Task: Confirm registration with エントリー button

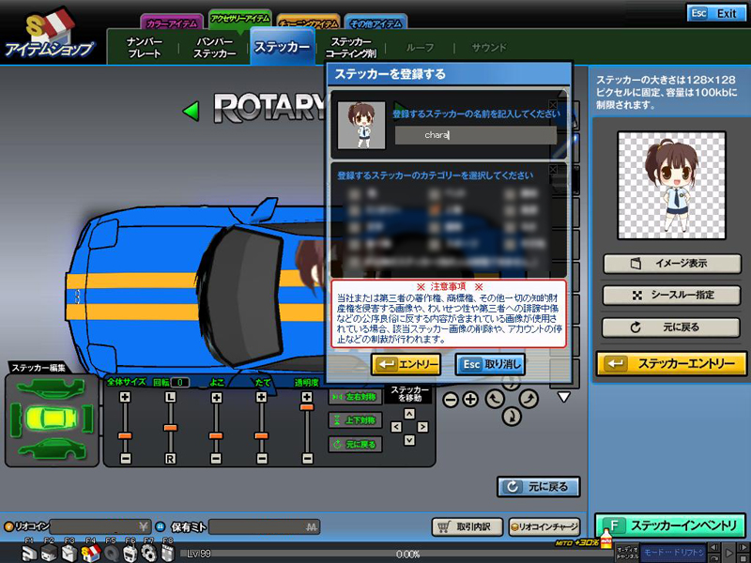Action: [406, 364]
